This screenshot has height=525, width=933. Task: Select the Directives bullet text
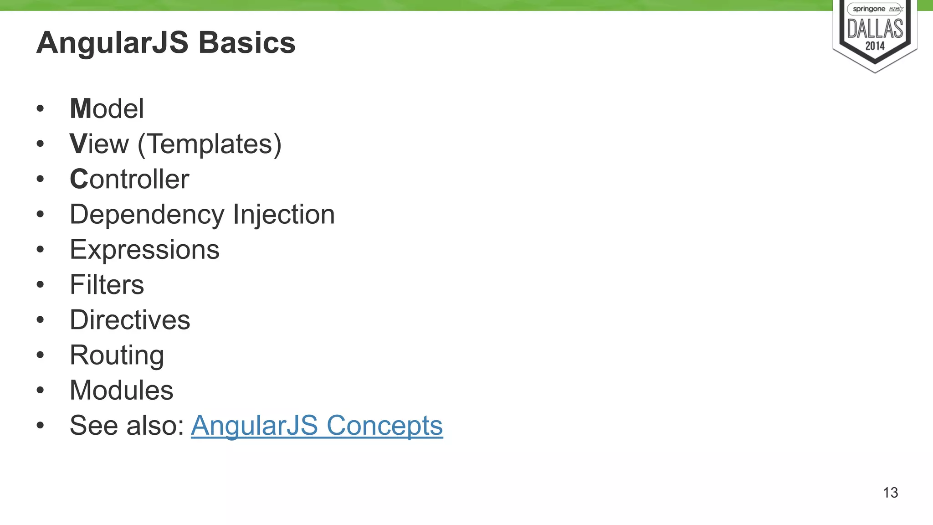tap(130, 320)
